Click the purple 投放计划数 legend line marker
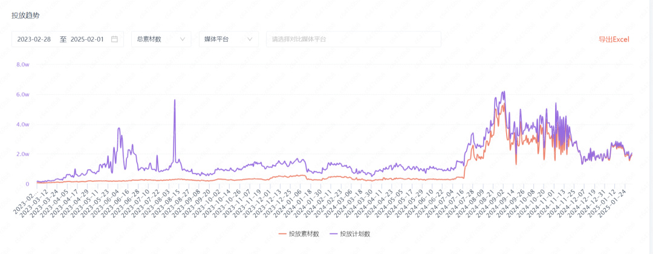 334,233
